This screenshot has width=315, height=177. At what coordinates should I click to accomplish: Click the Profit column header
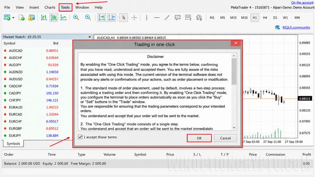point(307,155)
